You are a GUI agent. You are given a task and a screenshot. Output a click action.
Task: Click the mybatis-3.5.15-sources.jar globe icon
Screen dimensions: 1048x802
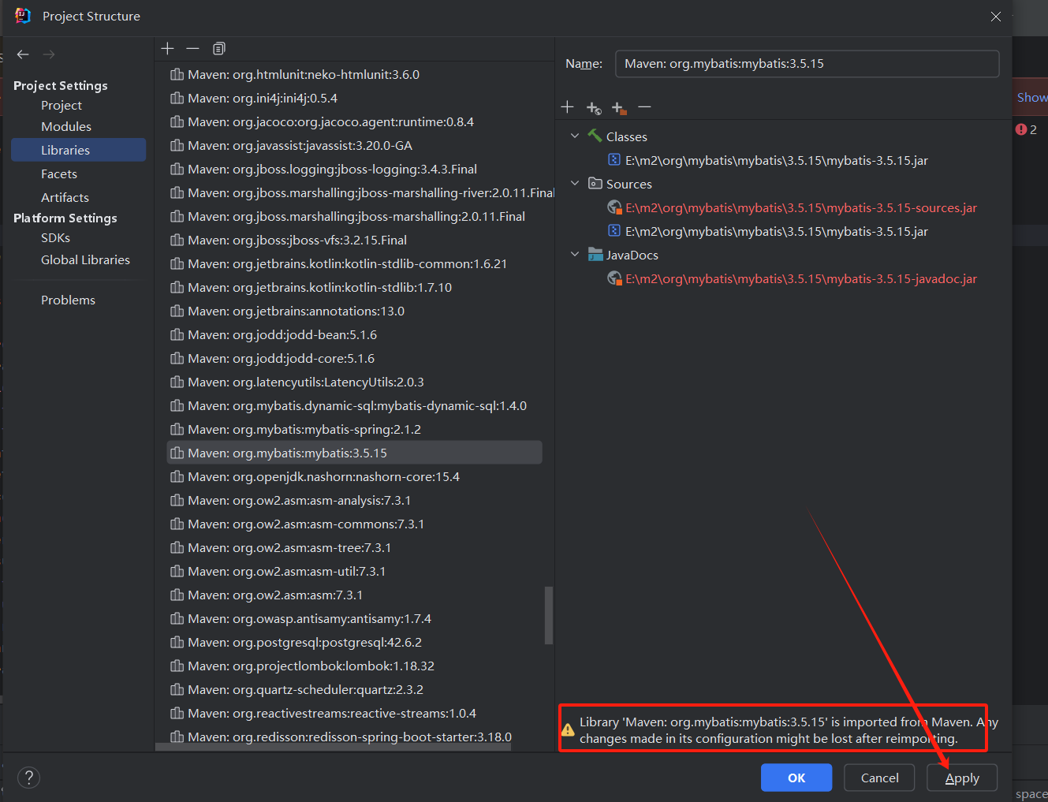click(x=614, y=207)
